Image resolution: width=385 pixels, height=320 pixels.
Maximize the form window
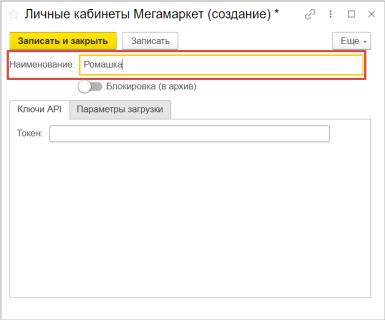click(x=351, y=15)
